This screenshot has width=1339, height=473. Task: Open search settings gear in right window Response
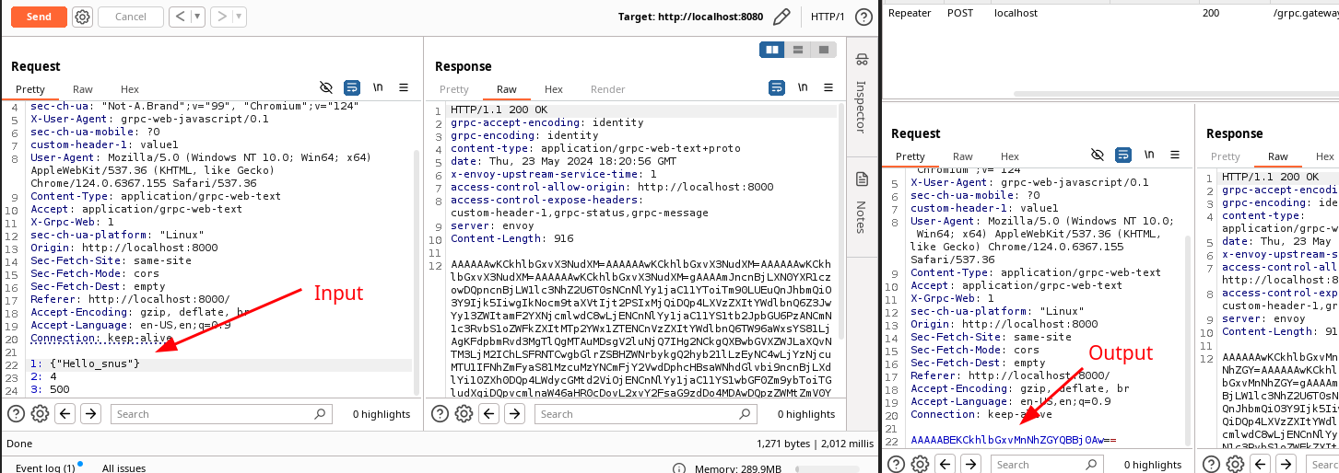[x=1235, y=465]
